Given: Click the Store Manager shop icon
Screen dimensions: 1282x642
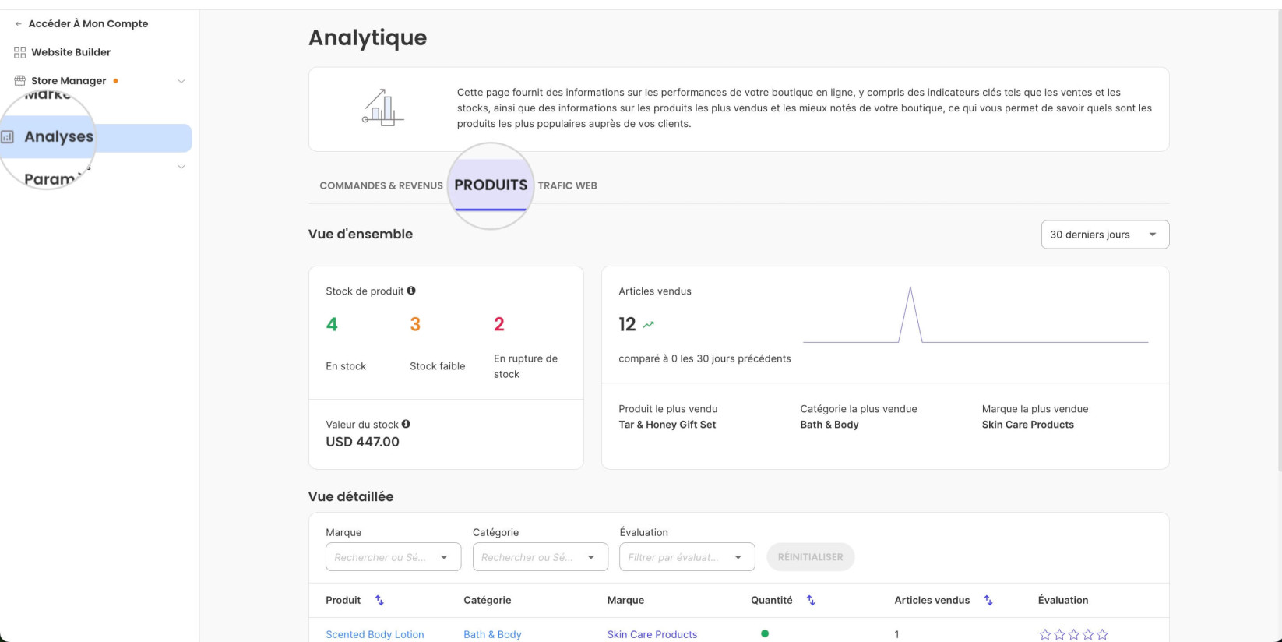Looking at the screenshot, I should pyautogui.click(x=19, y=80).
